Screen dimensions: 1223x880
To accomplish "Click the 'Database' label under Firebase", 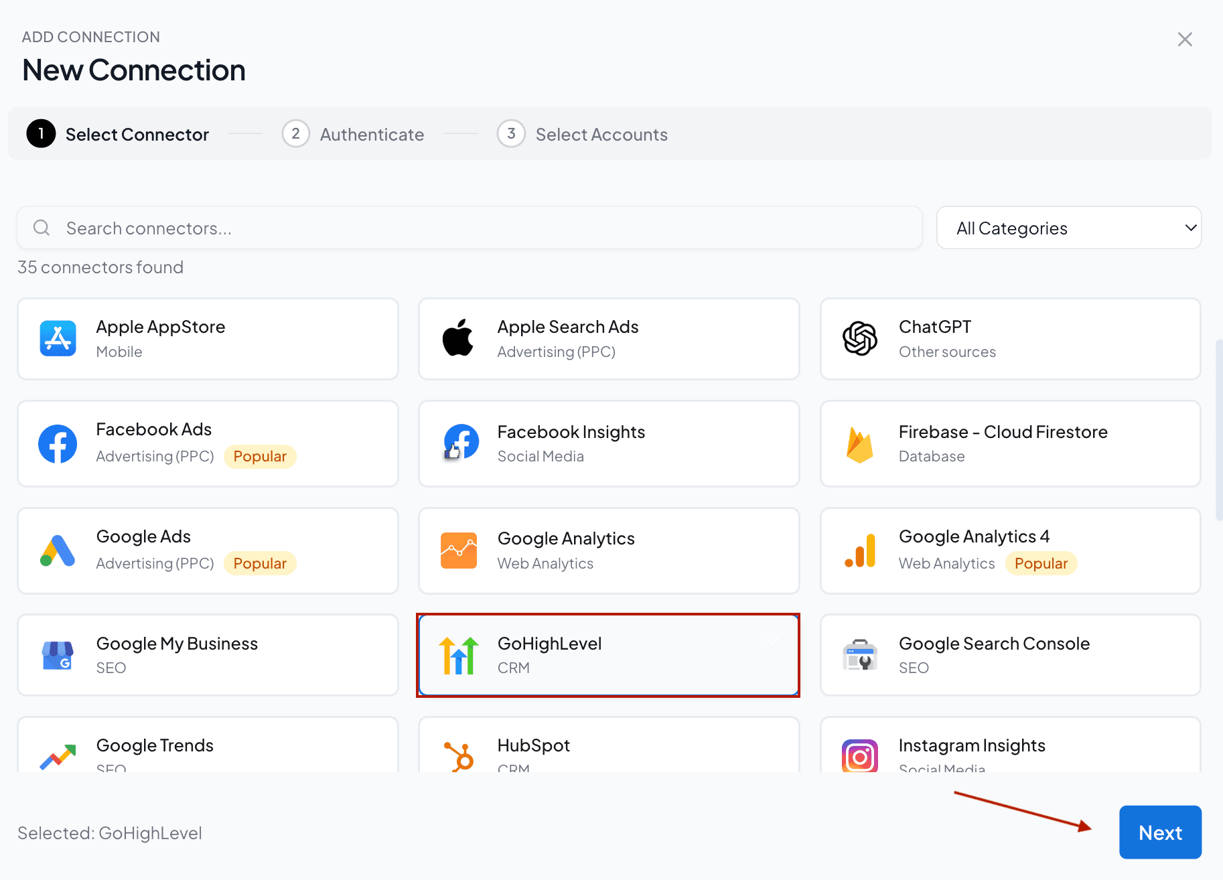I will coord(932,456).
